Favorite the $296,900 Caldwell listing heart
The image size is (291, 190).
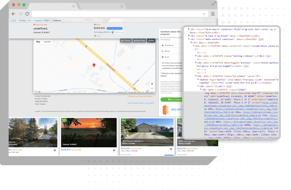[x=114, y=150]
